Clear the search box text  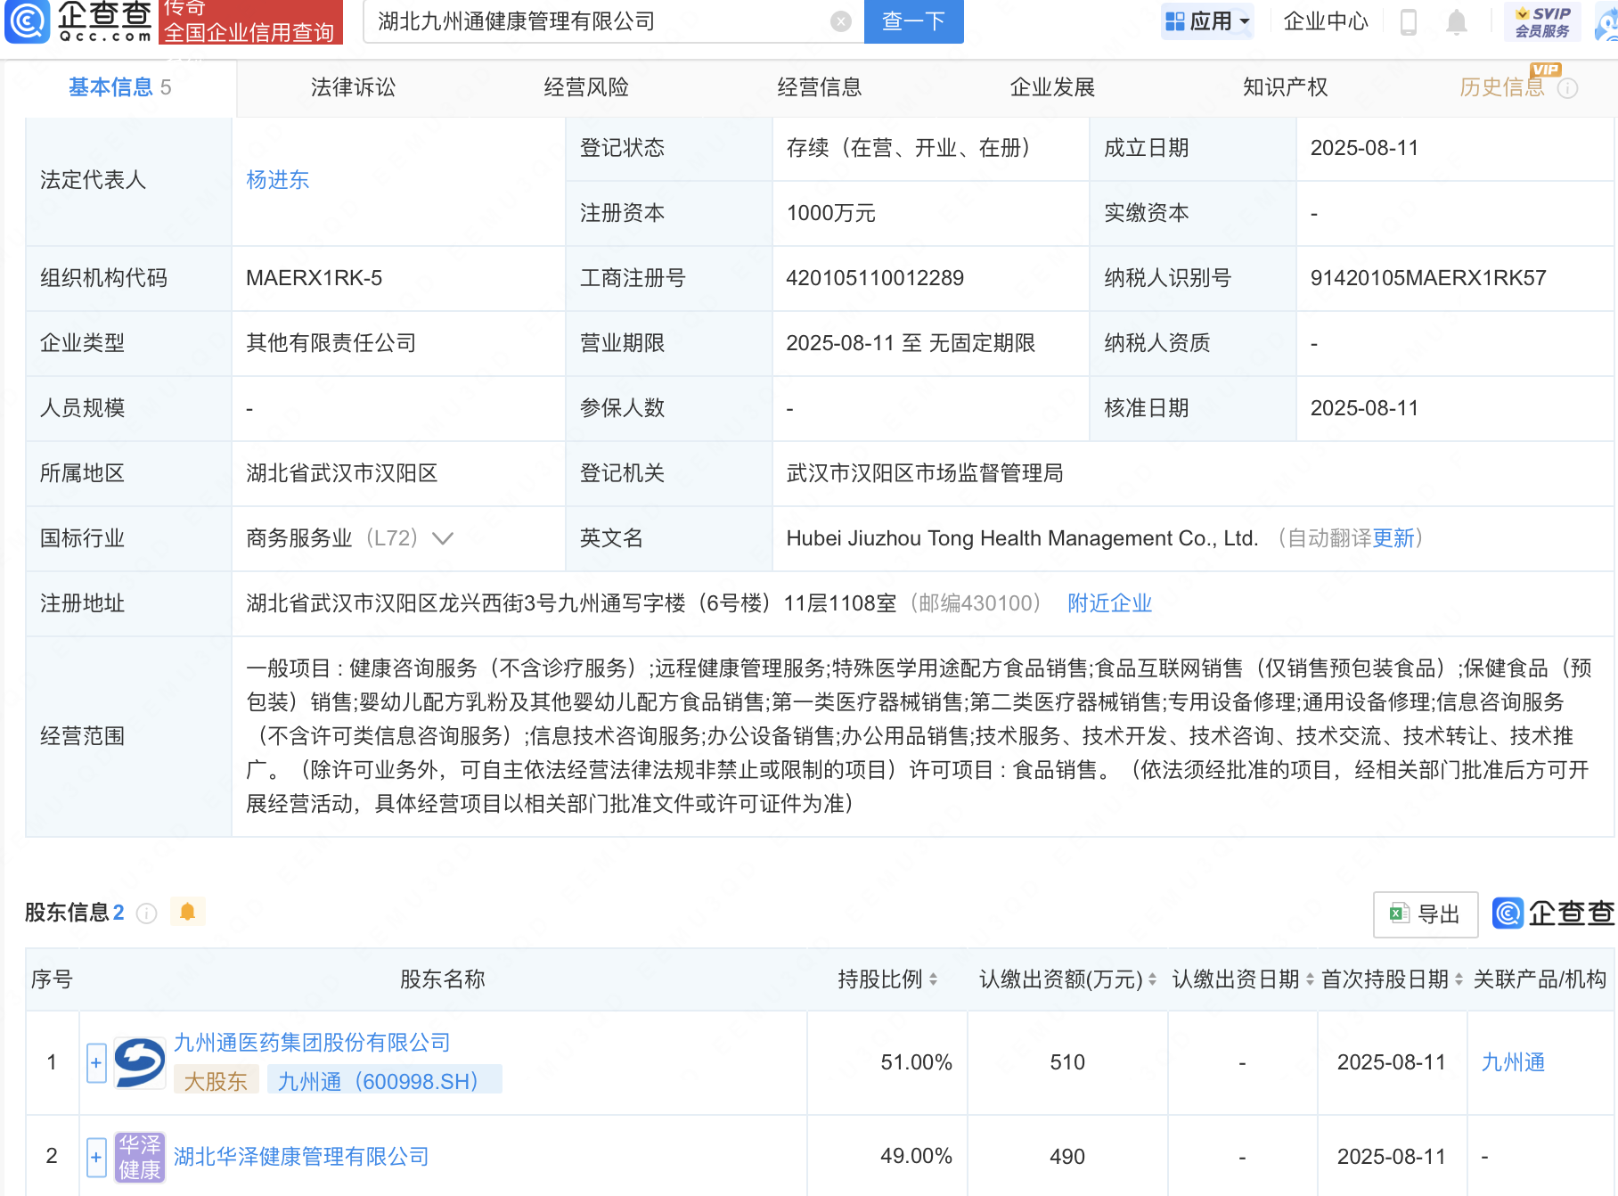(x=840, y=21)
